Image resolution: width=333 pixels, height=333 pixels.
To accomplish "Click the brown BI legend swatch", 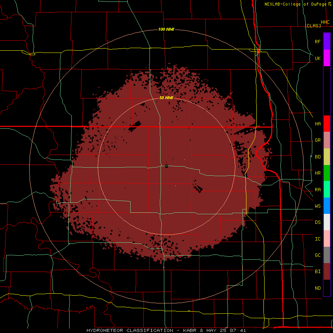I will click(x=327, y=272).
